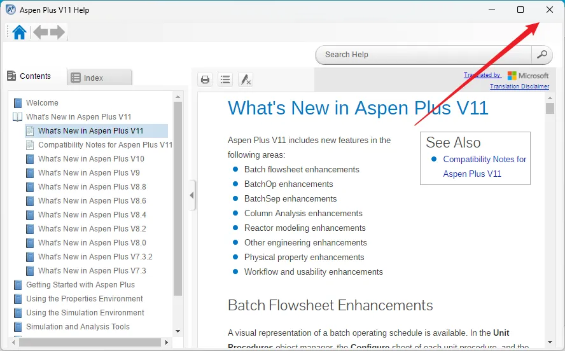
Task: Minimize the Aspen Plus Help window
Action: [x=492, y=10]
